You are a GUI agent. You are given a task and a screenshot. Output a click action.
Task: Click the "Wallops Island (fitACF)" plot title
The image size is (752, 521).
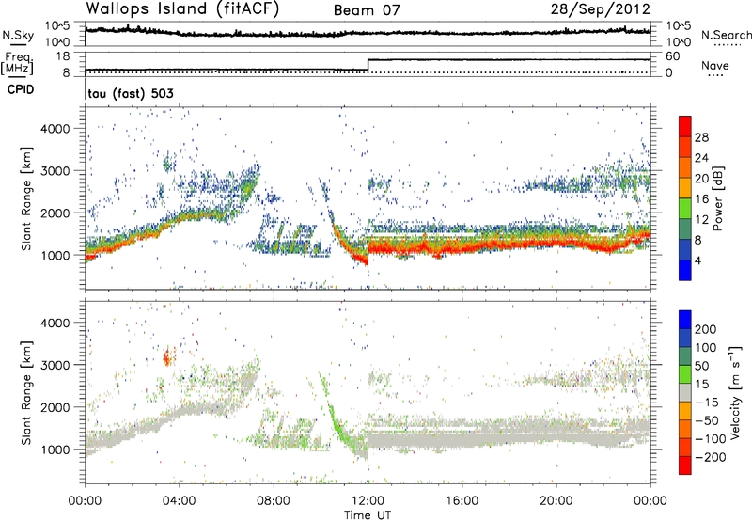coord(182,9)
